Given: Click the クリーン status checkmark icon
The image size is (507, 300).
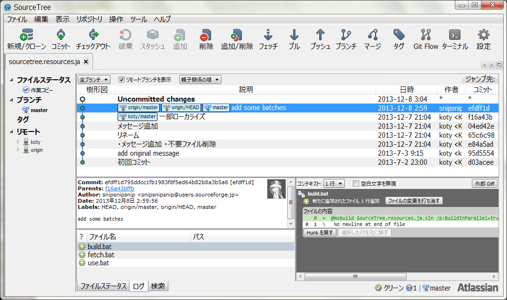Looking at the screenshot, I should coord(378,288).
